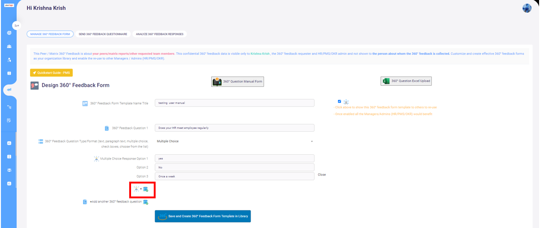The width and height of the screenshot is (540, 228).
Task: Focus the Template Name Title input field
Action: 234,103
